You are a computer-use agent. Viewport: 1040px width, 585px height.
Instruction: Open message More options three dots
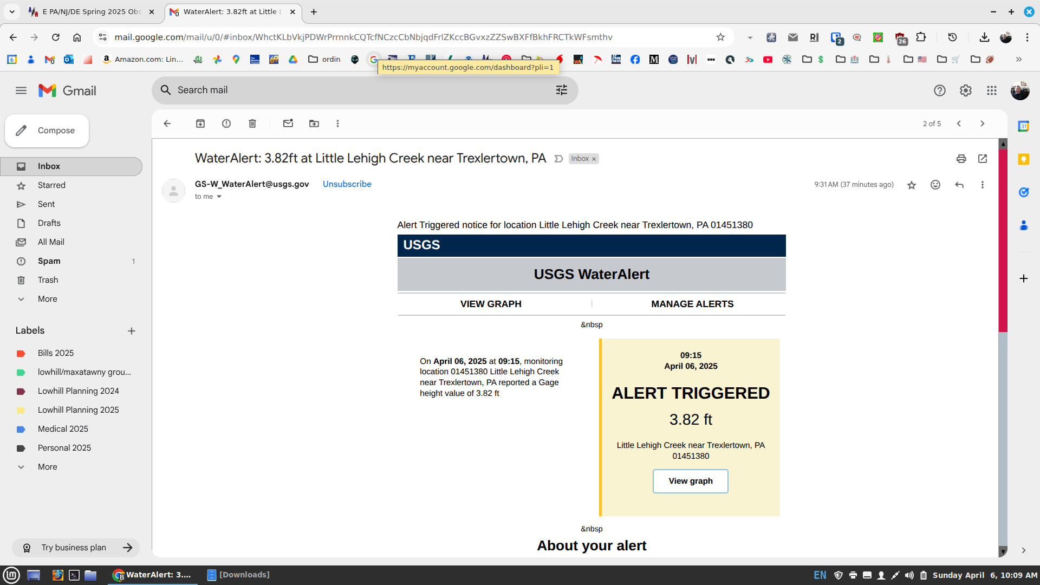(x=983, y=185)
